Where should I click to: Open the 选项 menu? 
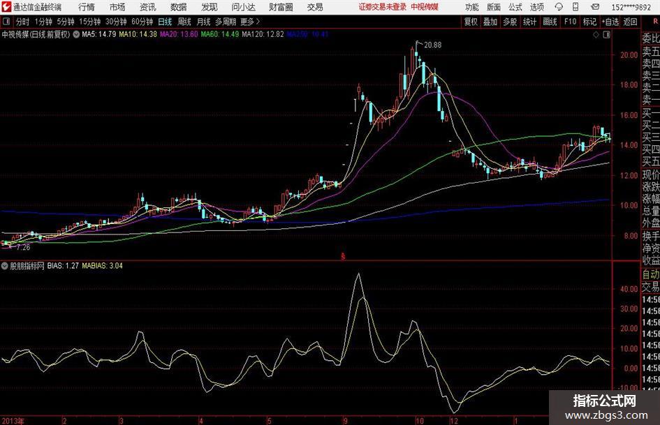[x=536, y=7]
